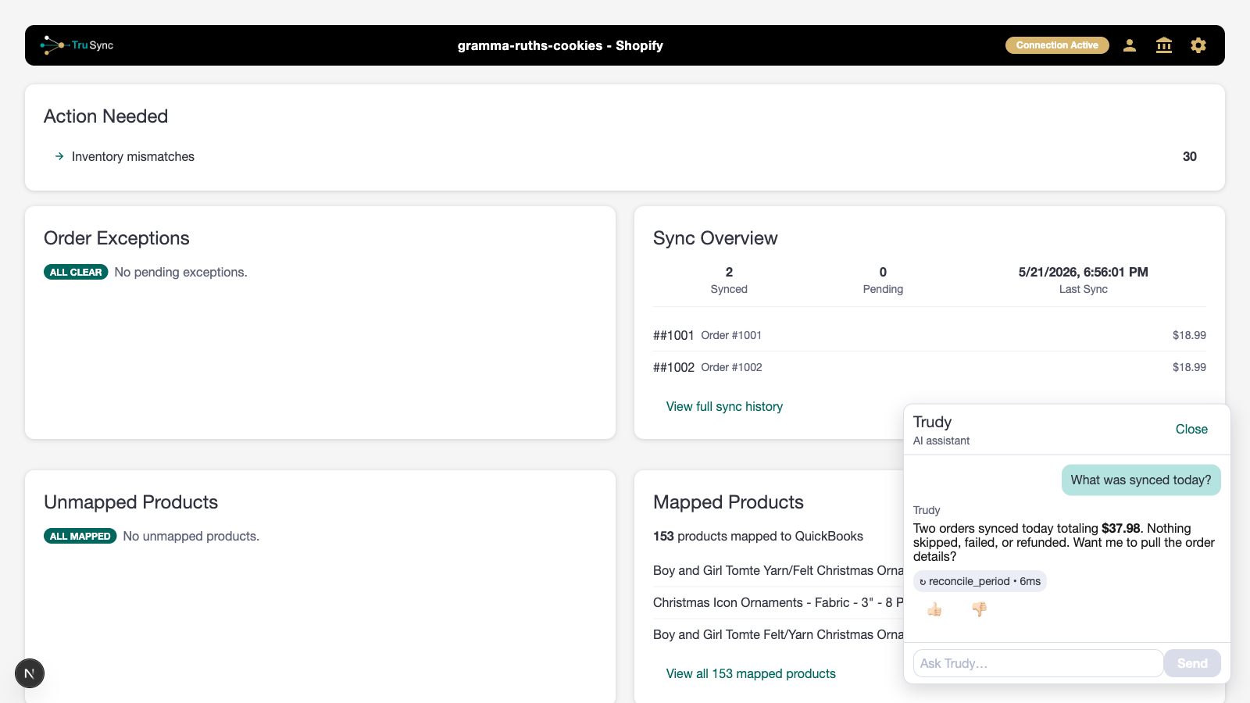
Task: Select Christmas Icon Ornaments - Fabric product
Action: pyautogui.click(x=778, y=602)
